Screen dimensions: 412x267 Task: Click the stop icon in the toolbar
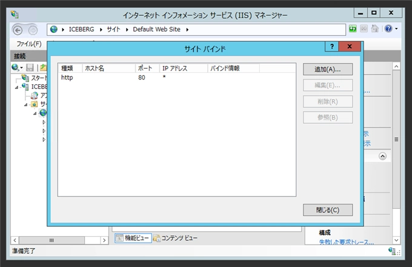pyautogui.click(x=364, y=29)
